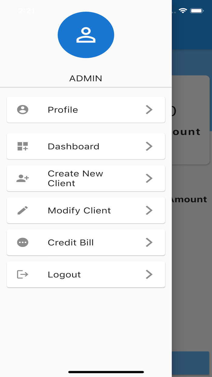Tap the ADMIN username text
This screenshot has width=212, height=377.
click(86, 78)
